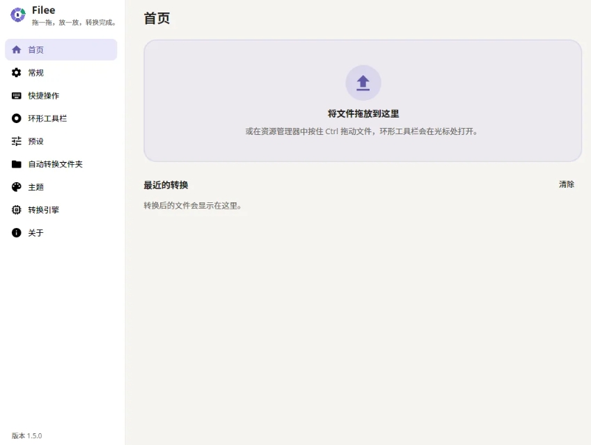Click the chip icon beside 转换引擎
This screenshot has width=591, height=445.
[x=16, y=210]
